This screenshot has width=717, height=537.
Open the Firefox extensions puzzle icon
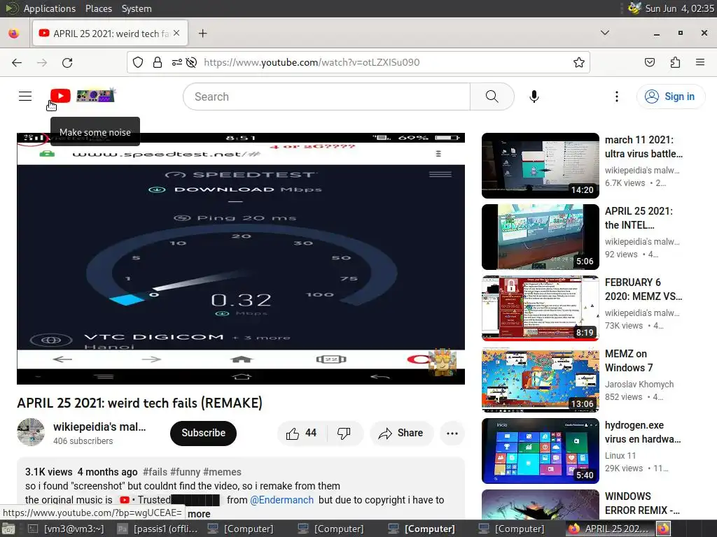675,62
